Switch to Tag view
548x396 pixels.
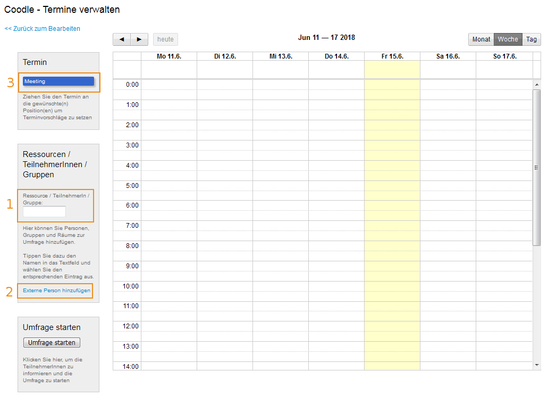(532, 39)
